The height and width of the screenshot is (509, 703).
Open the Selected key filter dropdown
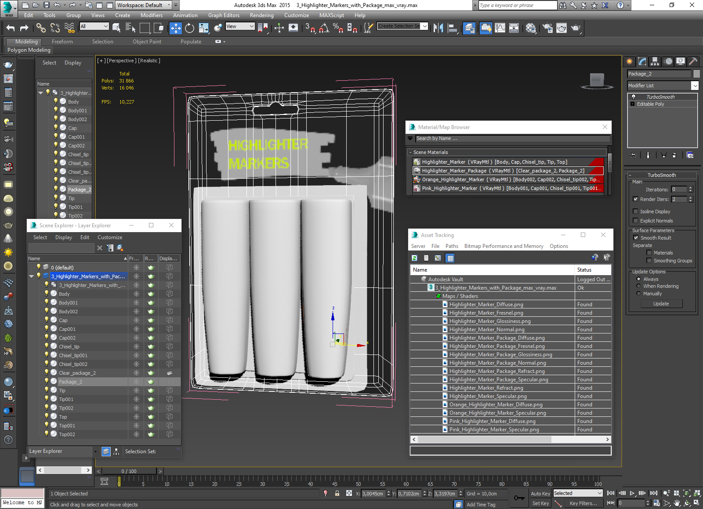(577, 493)
